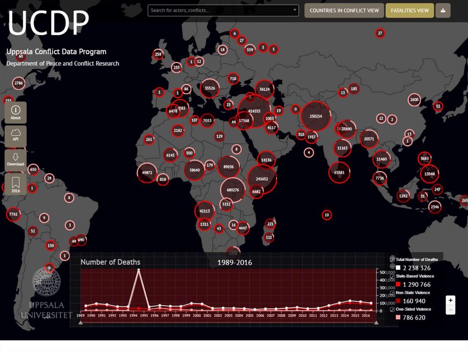The width and height of the screenshot is (468, 351).
Task: Click the search for actors, conflicts field
Action: tap(219, 10)
